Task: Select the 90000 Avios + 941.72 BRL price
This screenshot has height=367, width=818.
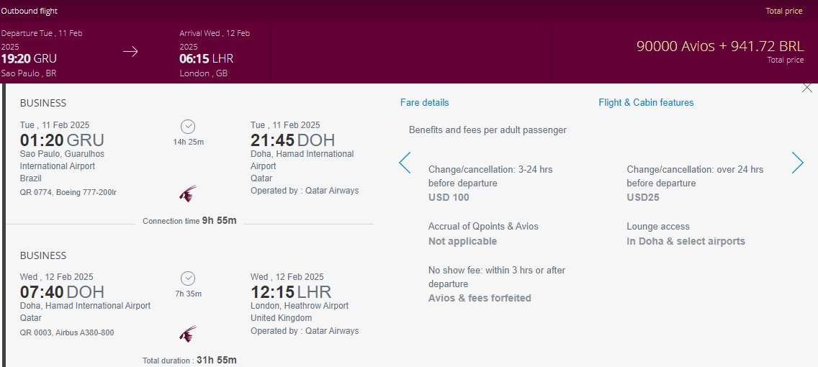Action: click(x=721, y=46)
